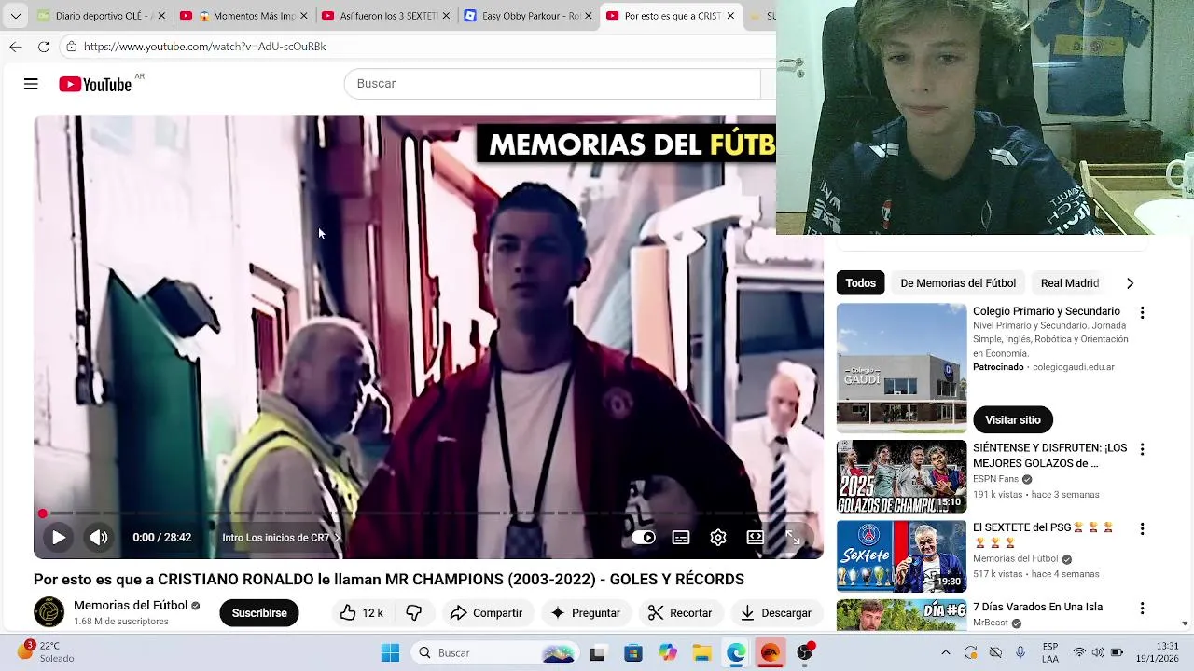
Task: Share the video via Compartir
Action: tap(486, 613)
